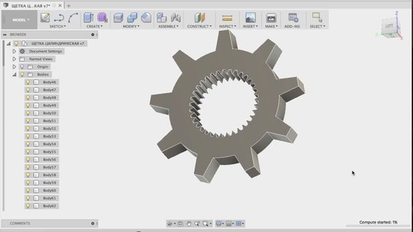Screen dimensions: 413x232
Task: Select the Press Pull modify tool
Action: (118, 17)
